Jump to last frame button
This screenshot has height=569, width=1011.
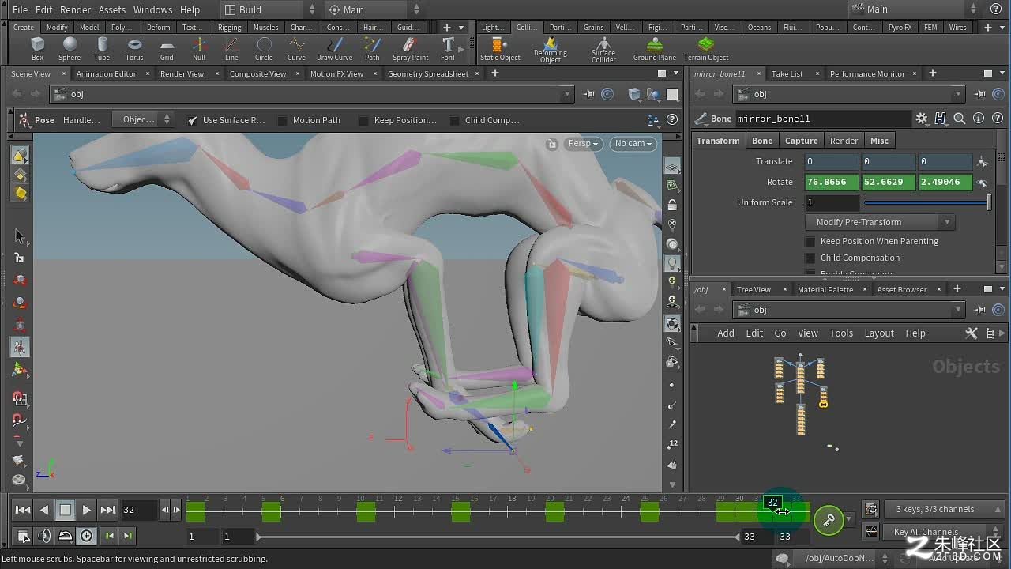(108, 510)
